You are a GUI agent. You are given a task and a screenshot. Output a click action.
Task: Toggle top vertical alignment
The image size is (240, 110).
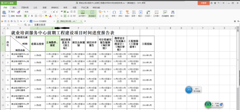coord(62,12)
